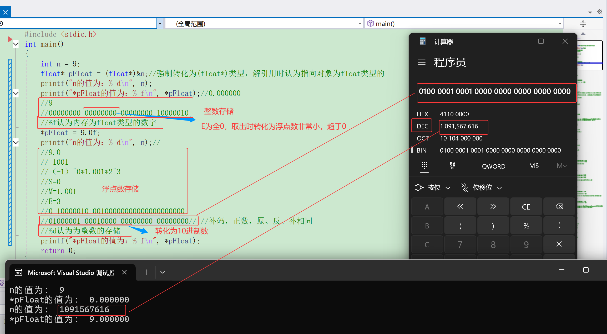The image size is (607, 334).
Task: Click the left shift << key
Action: pyautogui.click(x=460, y=207)
